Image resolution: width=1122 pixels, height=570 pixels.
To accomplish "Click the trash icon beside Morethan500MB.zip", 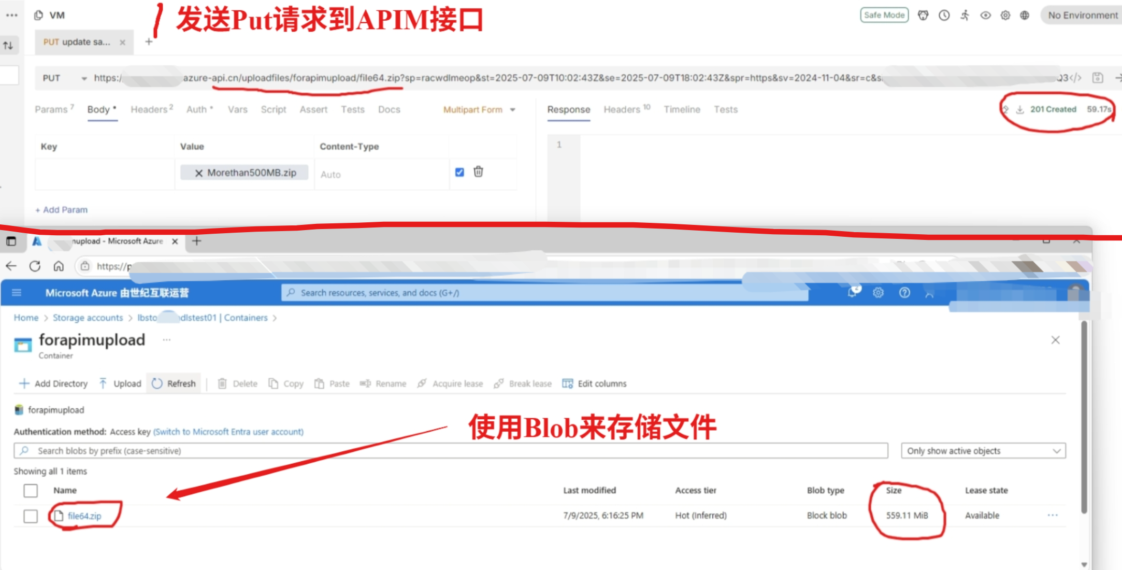I will tap(478, 172).
